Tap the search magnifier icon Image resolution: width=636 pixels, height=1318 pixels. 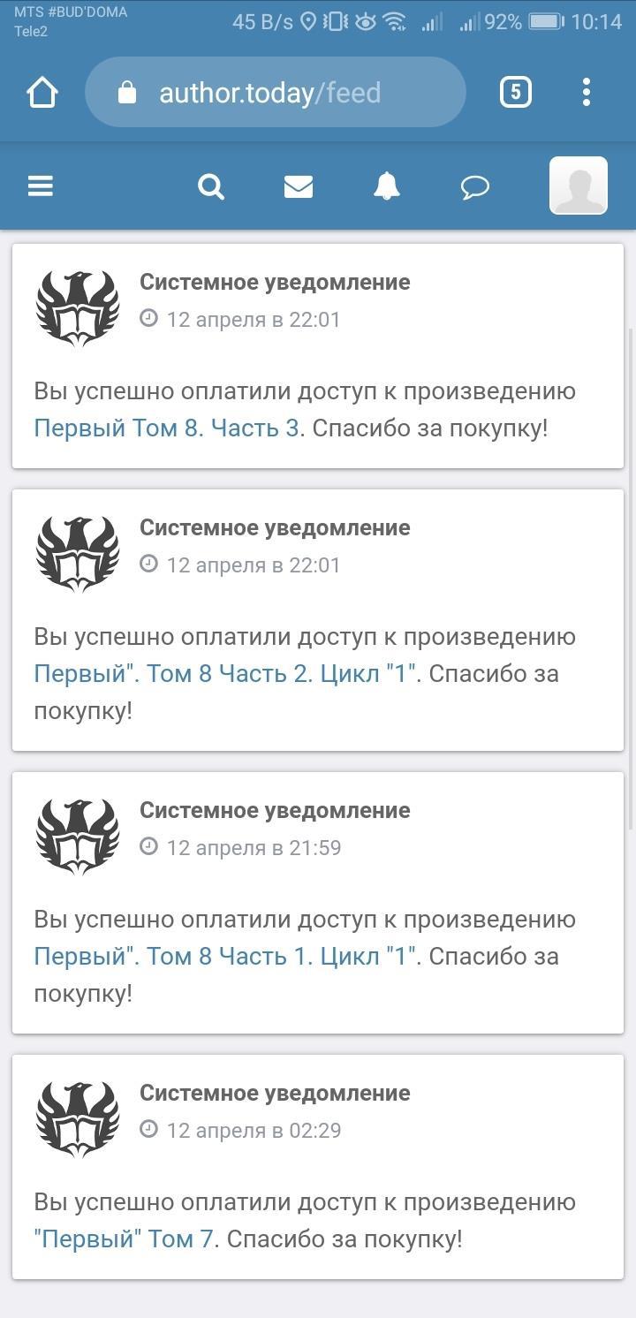click(x=211, y=186)
